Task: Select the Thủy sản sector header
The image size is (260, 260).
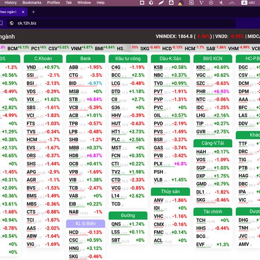Action: click(170, 192)
